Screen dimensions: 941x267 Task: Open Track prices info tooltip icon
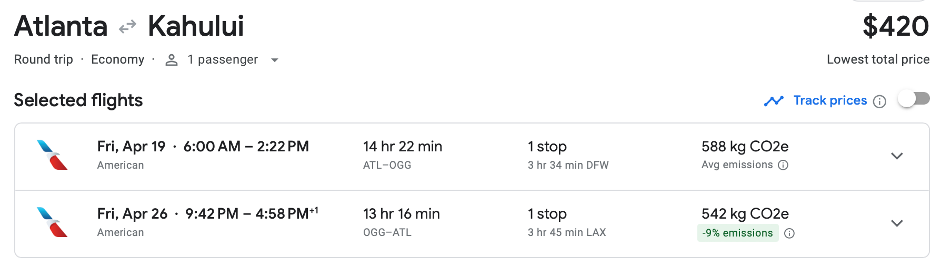[879, 101]
